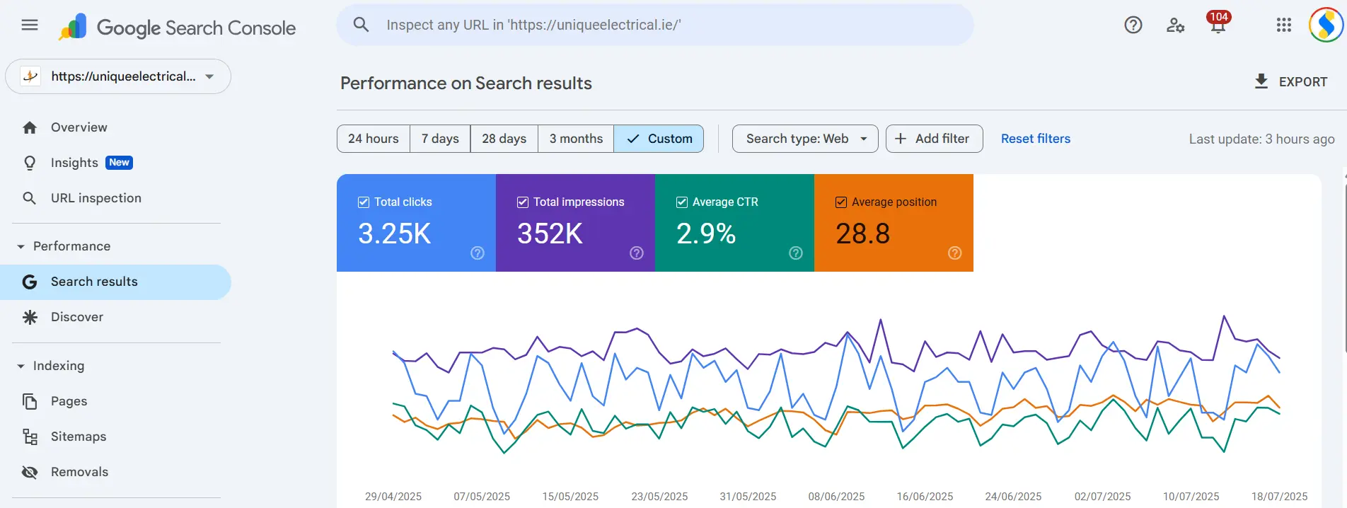
Task: Select the 28 days date range
Action: pos(504,139)
